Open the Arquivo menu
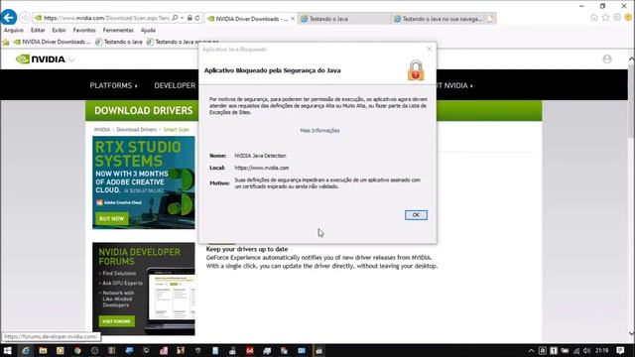 pyautogui.click(x=13, y=30)
